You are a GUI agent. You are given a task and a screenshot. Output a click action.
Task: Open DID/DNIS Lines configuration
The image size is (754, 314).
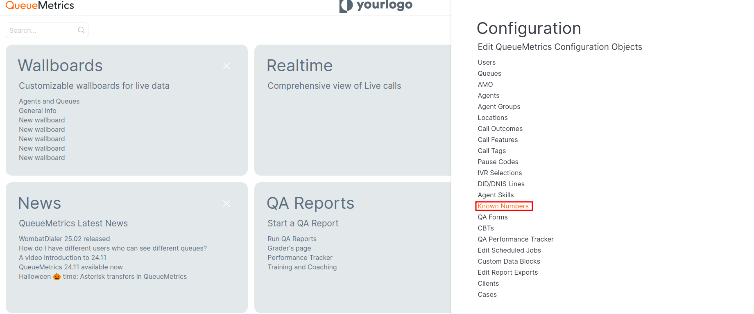coord(501,184)
